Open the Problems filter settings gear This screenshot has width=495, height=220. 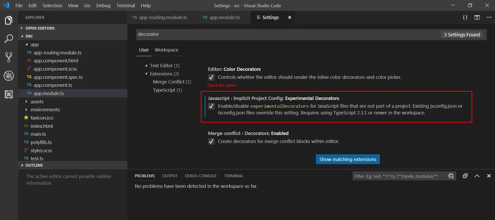pos(451,176)
